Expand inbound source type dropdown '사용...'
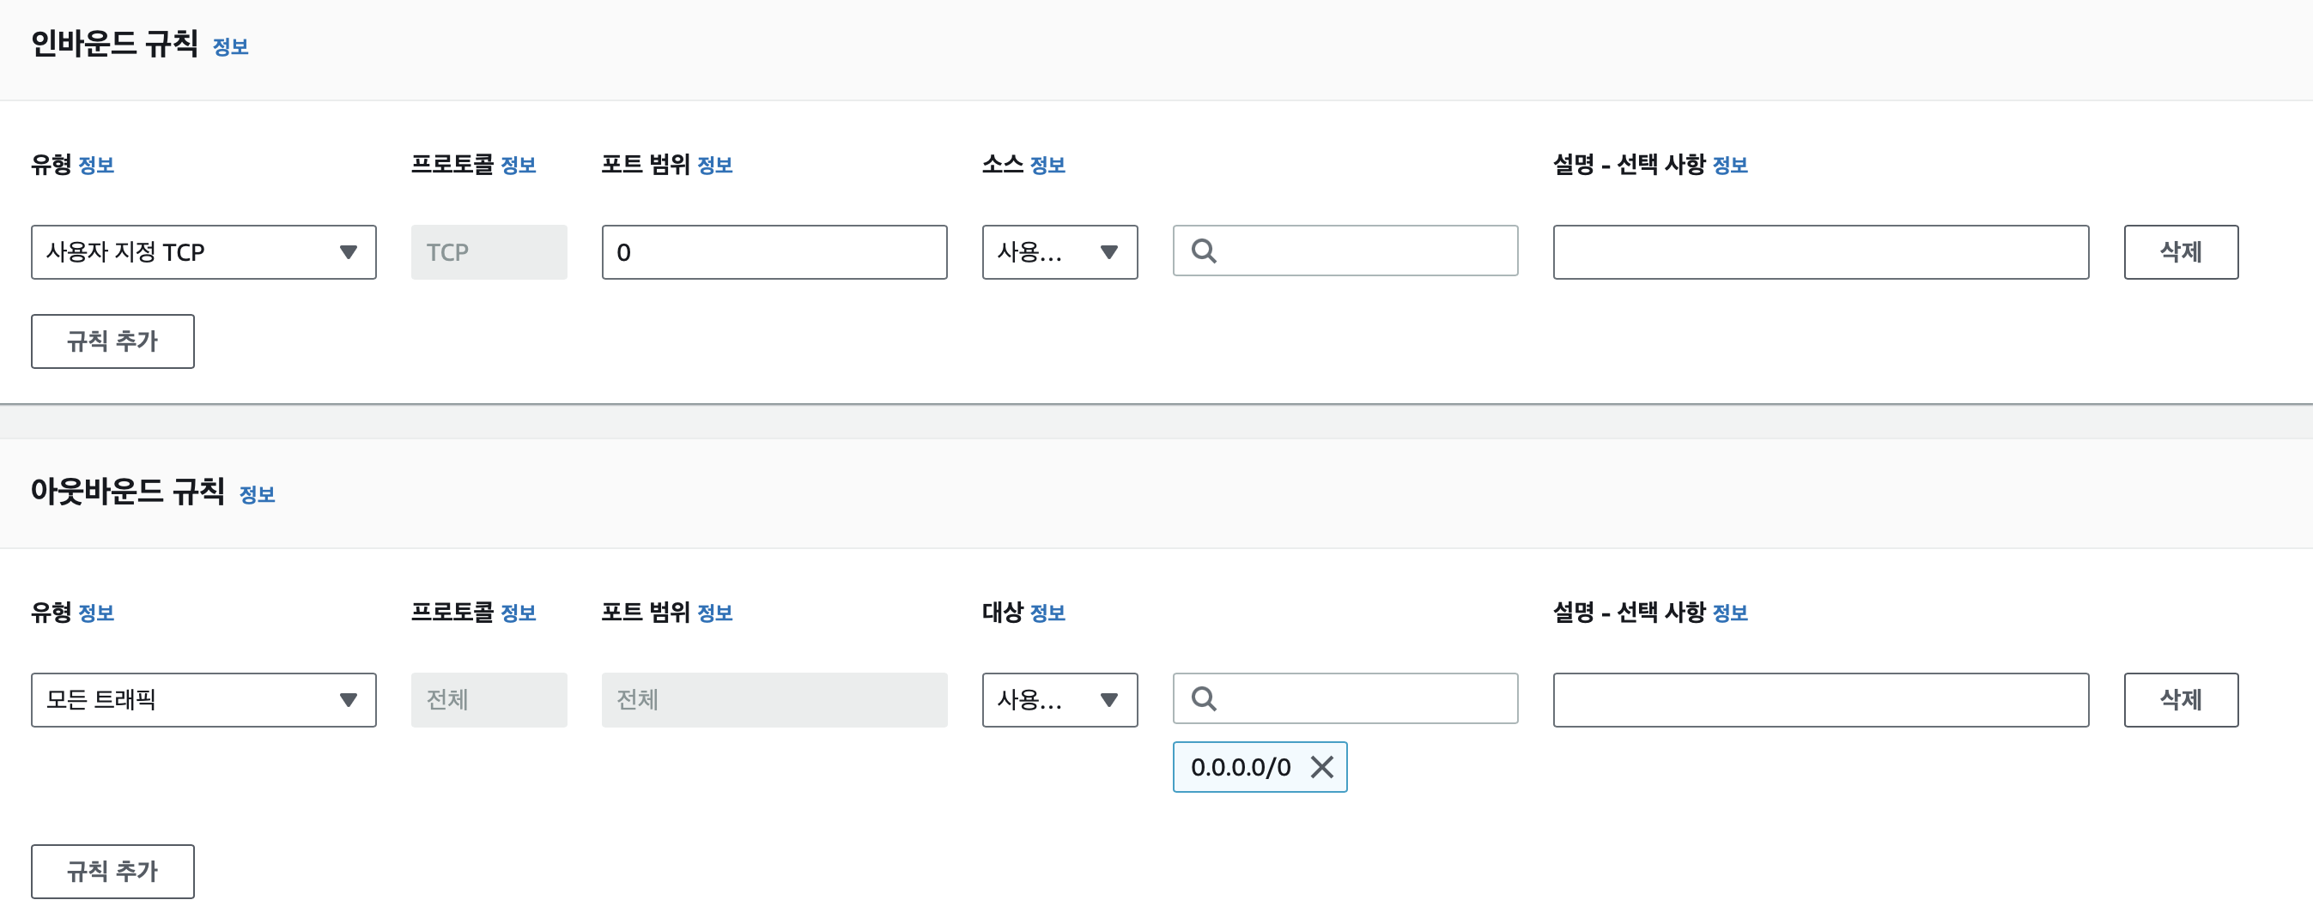The image size is (2313, 906). pos(1059,252)
